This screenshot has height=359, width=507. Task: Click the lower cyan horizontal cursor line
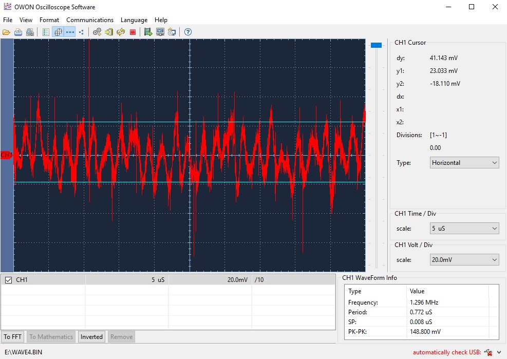[190, 183]
